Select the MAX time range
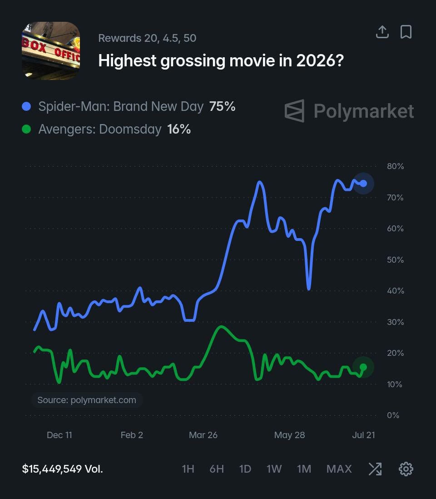 coord(339,469)
